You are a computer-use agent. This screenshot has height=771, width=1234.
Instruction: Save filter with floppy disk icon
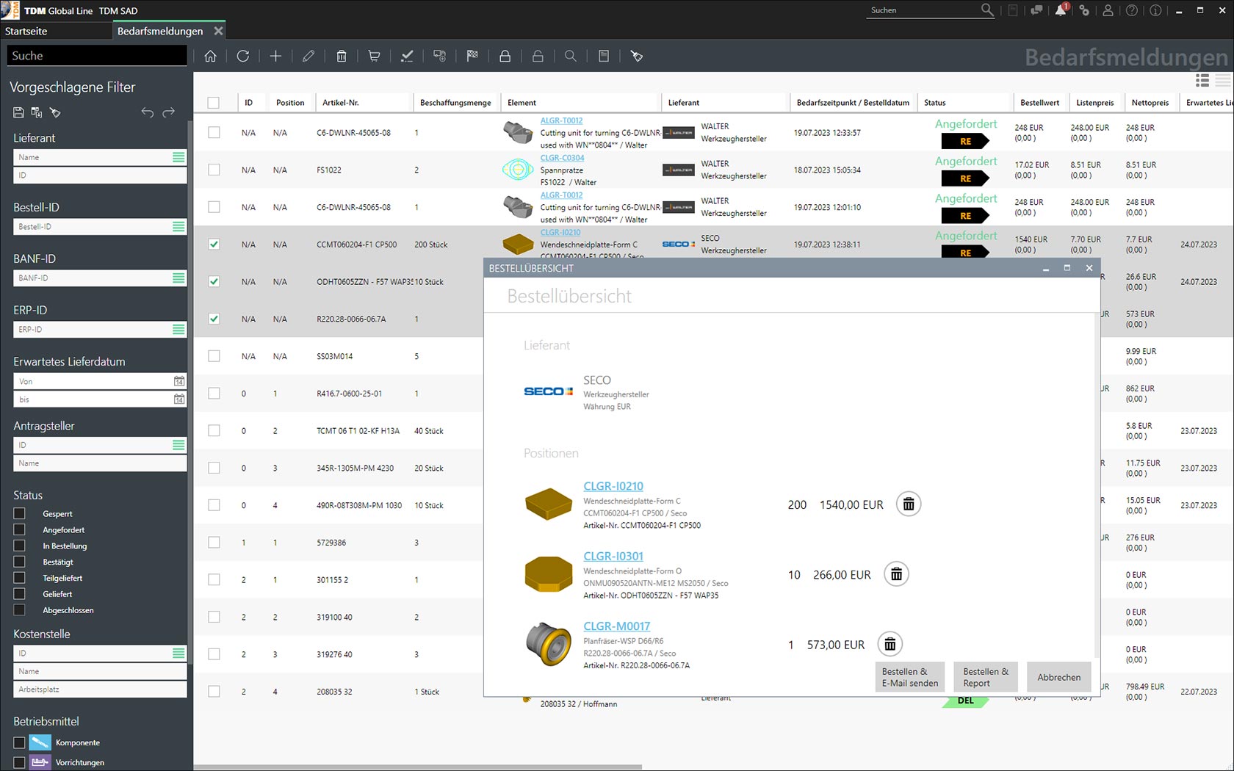pyautogui.click(x=18, y=112)
